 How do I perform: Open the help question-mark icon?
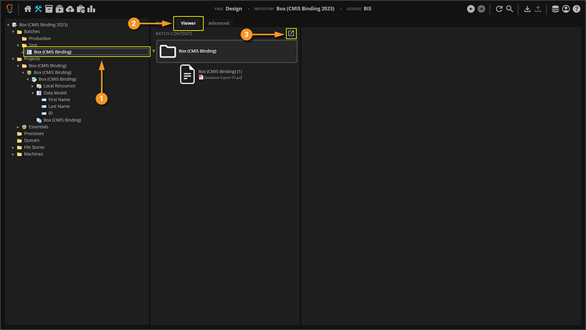pyautogui.click(x=576, y=9)
